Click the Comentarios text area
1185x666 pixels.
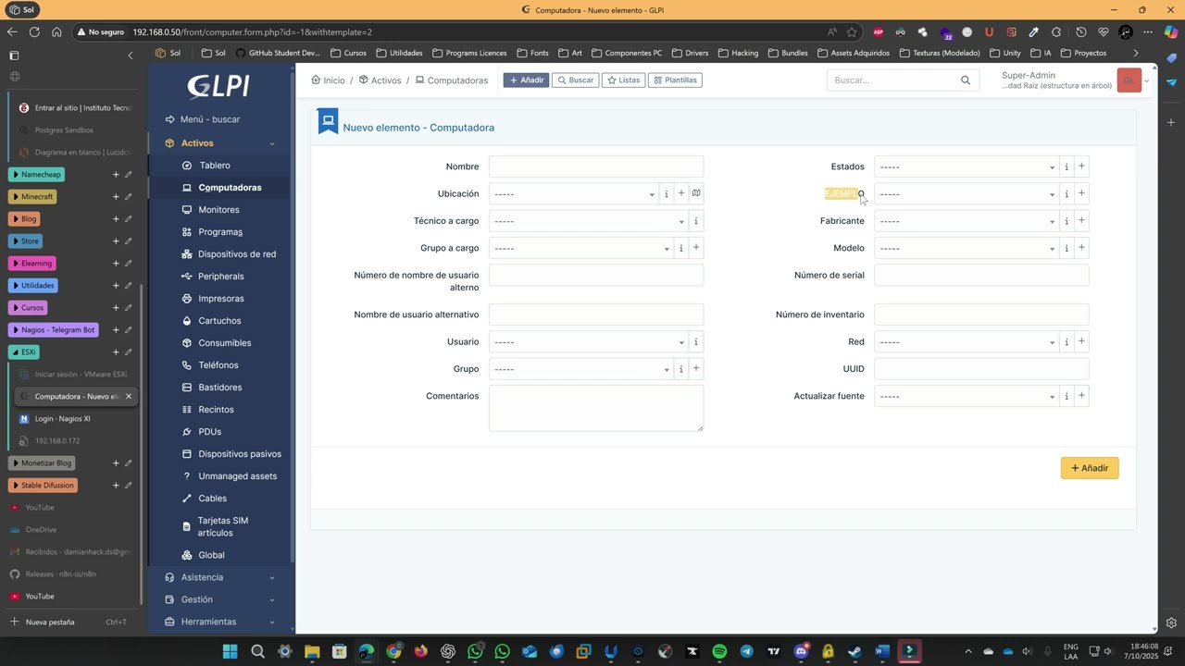(596, 408)
